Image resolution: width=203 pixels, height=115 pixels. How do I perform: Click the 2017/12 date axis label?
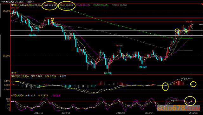click(39, 113)
